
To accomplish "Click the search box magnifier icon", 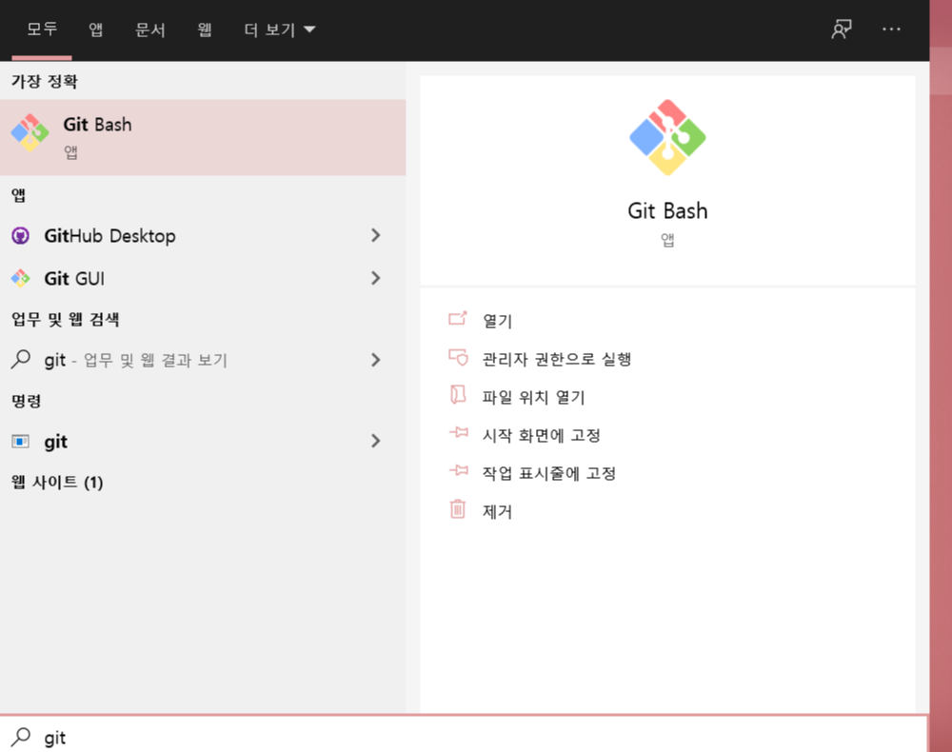I will (x=21, y=737).
